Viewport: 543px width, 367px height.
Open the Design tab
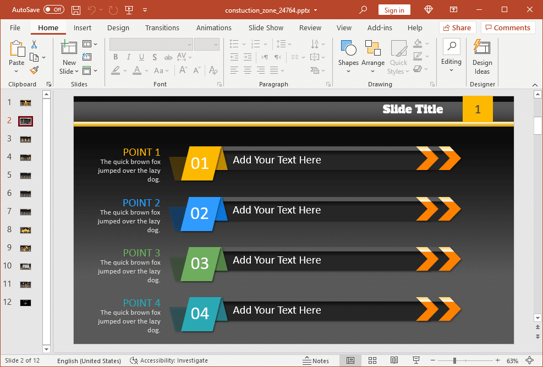118,28
